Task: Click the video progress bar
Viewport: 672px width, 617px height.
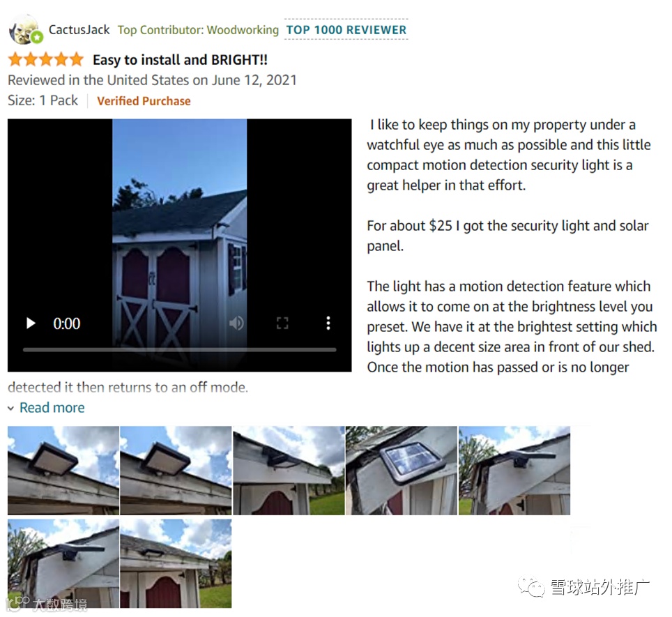Action: 180,350
